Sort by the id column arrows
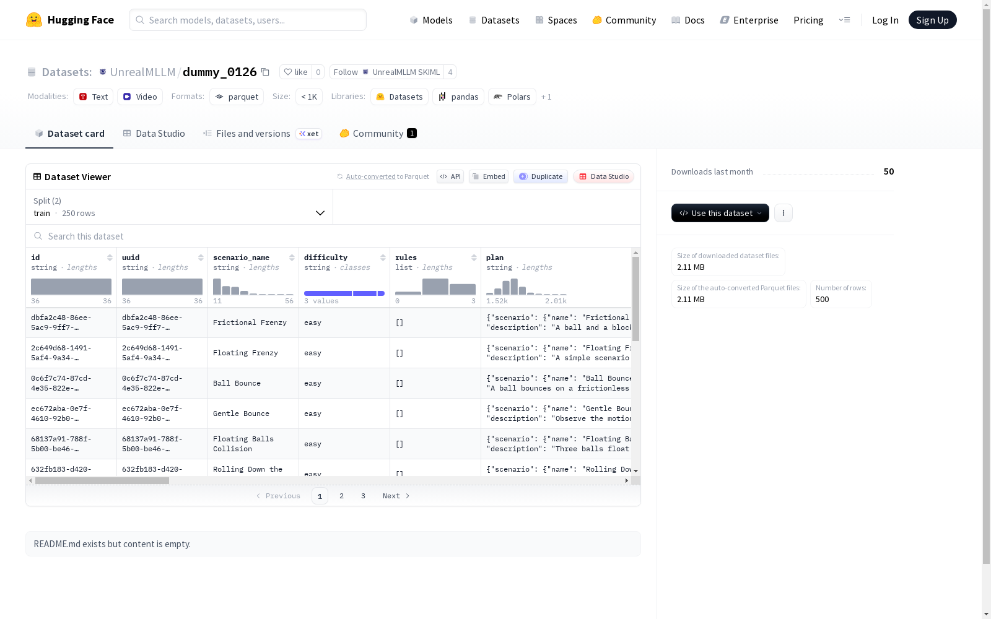The width and height of the screenshot is (991, 619). pyautogui.click(x=110, y=258)
